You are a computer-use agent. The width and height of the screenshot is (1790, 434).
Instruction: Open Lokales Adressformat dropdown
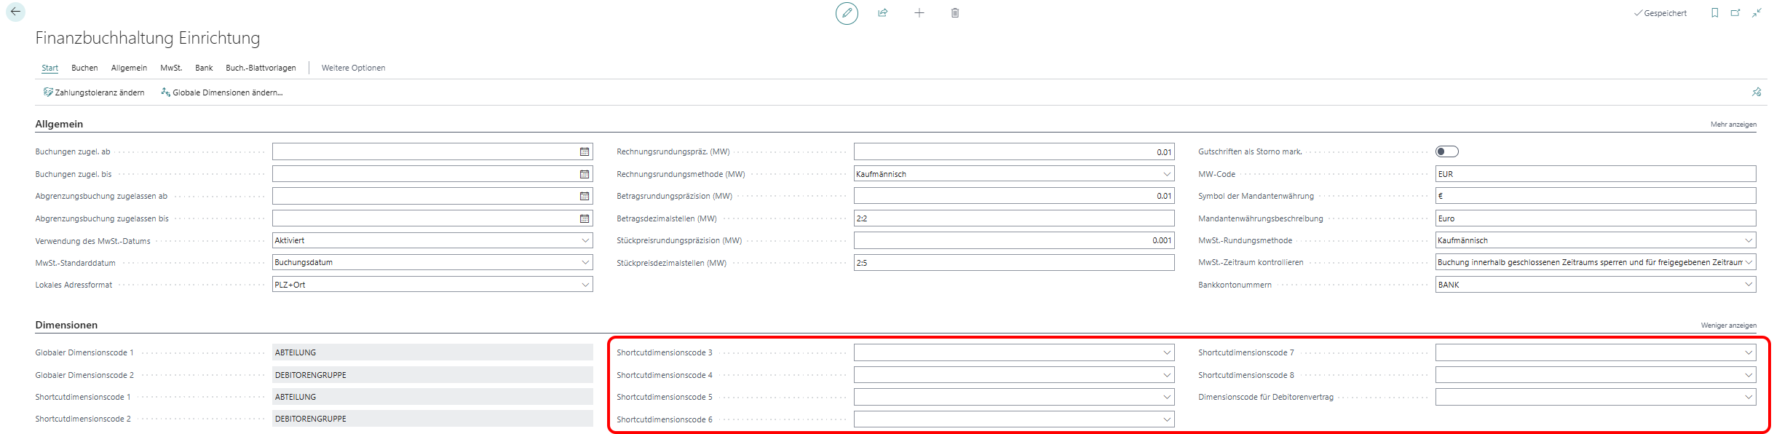pos(585,285)
